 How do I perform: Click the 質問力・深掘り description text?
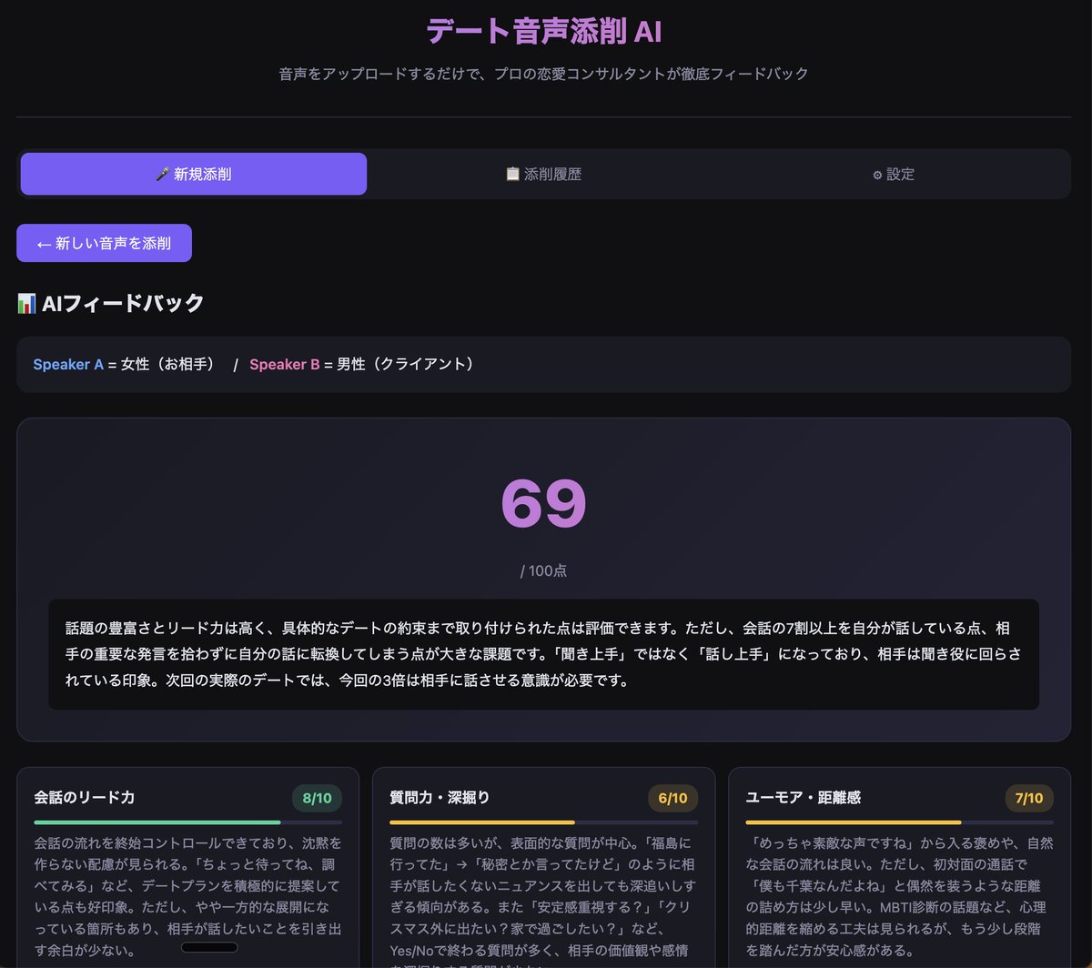click(543, 901)
